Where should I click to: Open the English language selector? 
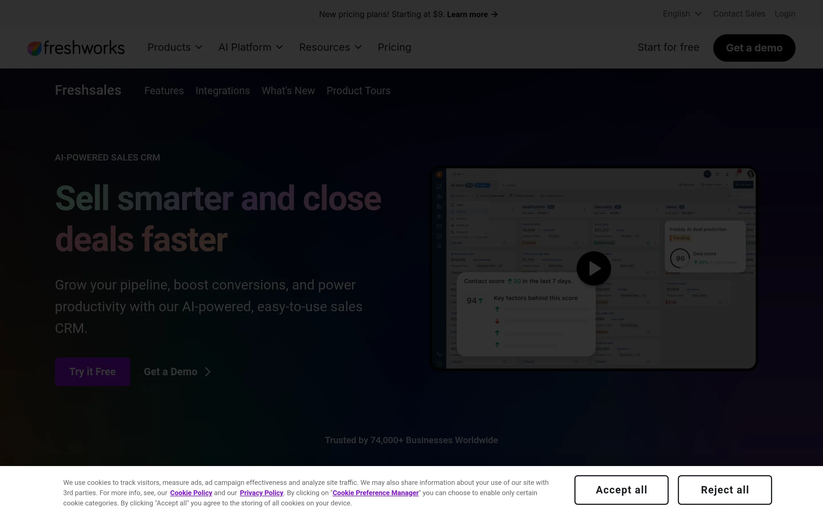(x=682, y=14)
